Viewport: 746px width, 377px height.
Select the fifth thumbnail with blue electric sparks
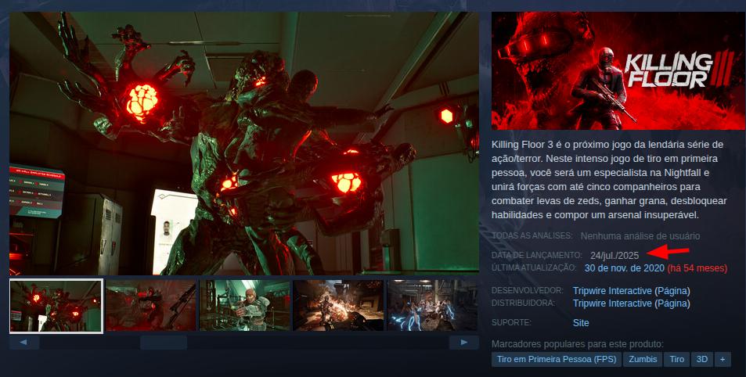coord(432,306)
